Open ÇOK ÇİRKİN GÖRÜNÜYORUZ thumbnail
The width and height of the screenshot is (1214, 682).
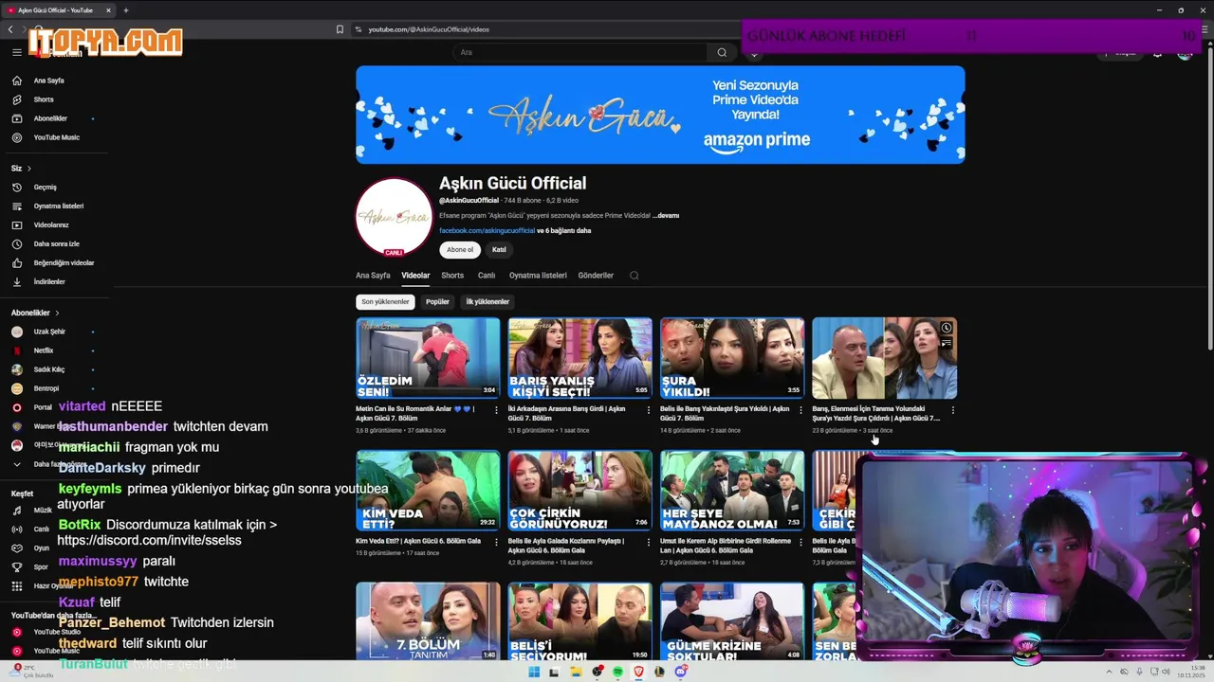point(579,491)
